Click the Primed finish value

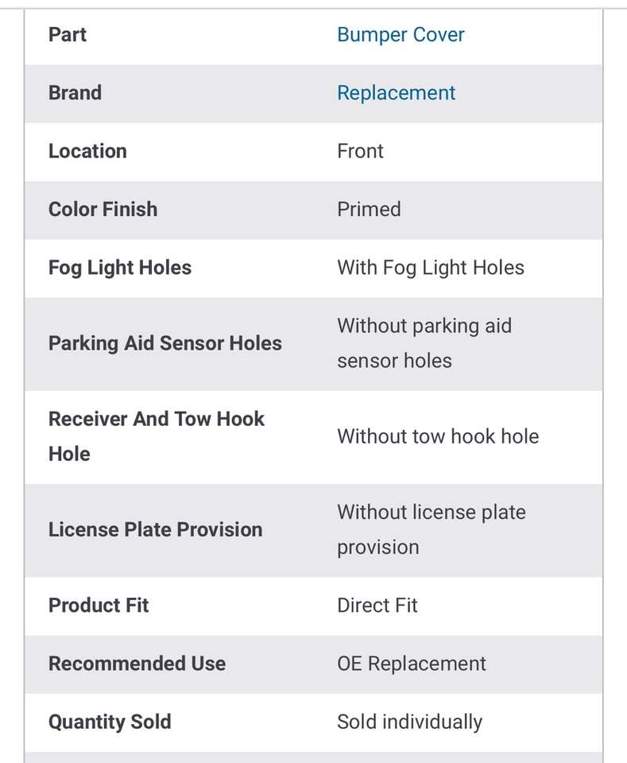point(369,209)
